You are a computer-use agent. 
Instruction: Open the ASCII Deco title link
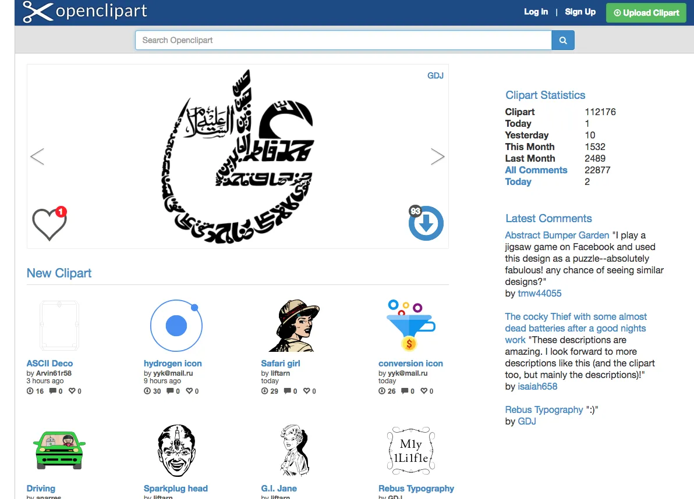point(49,363)
